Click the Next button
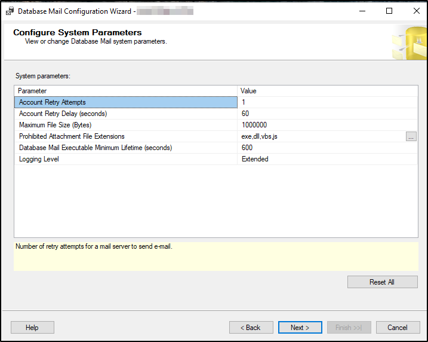Screen dimensions: 428x342 point(300,328)
